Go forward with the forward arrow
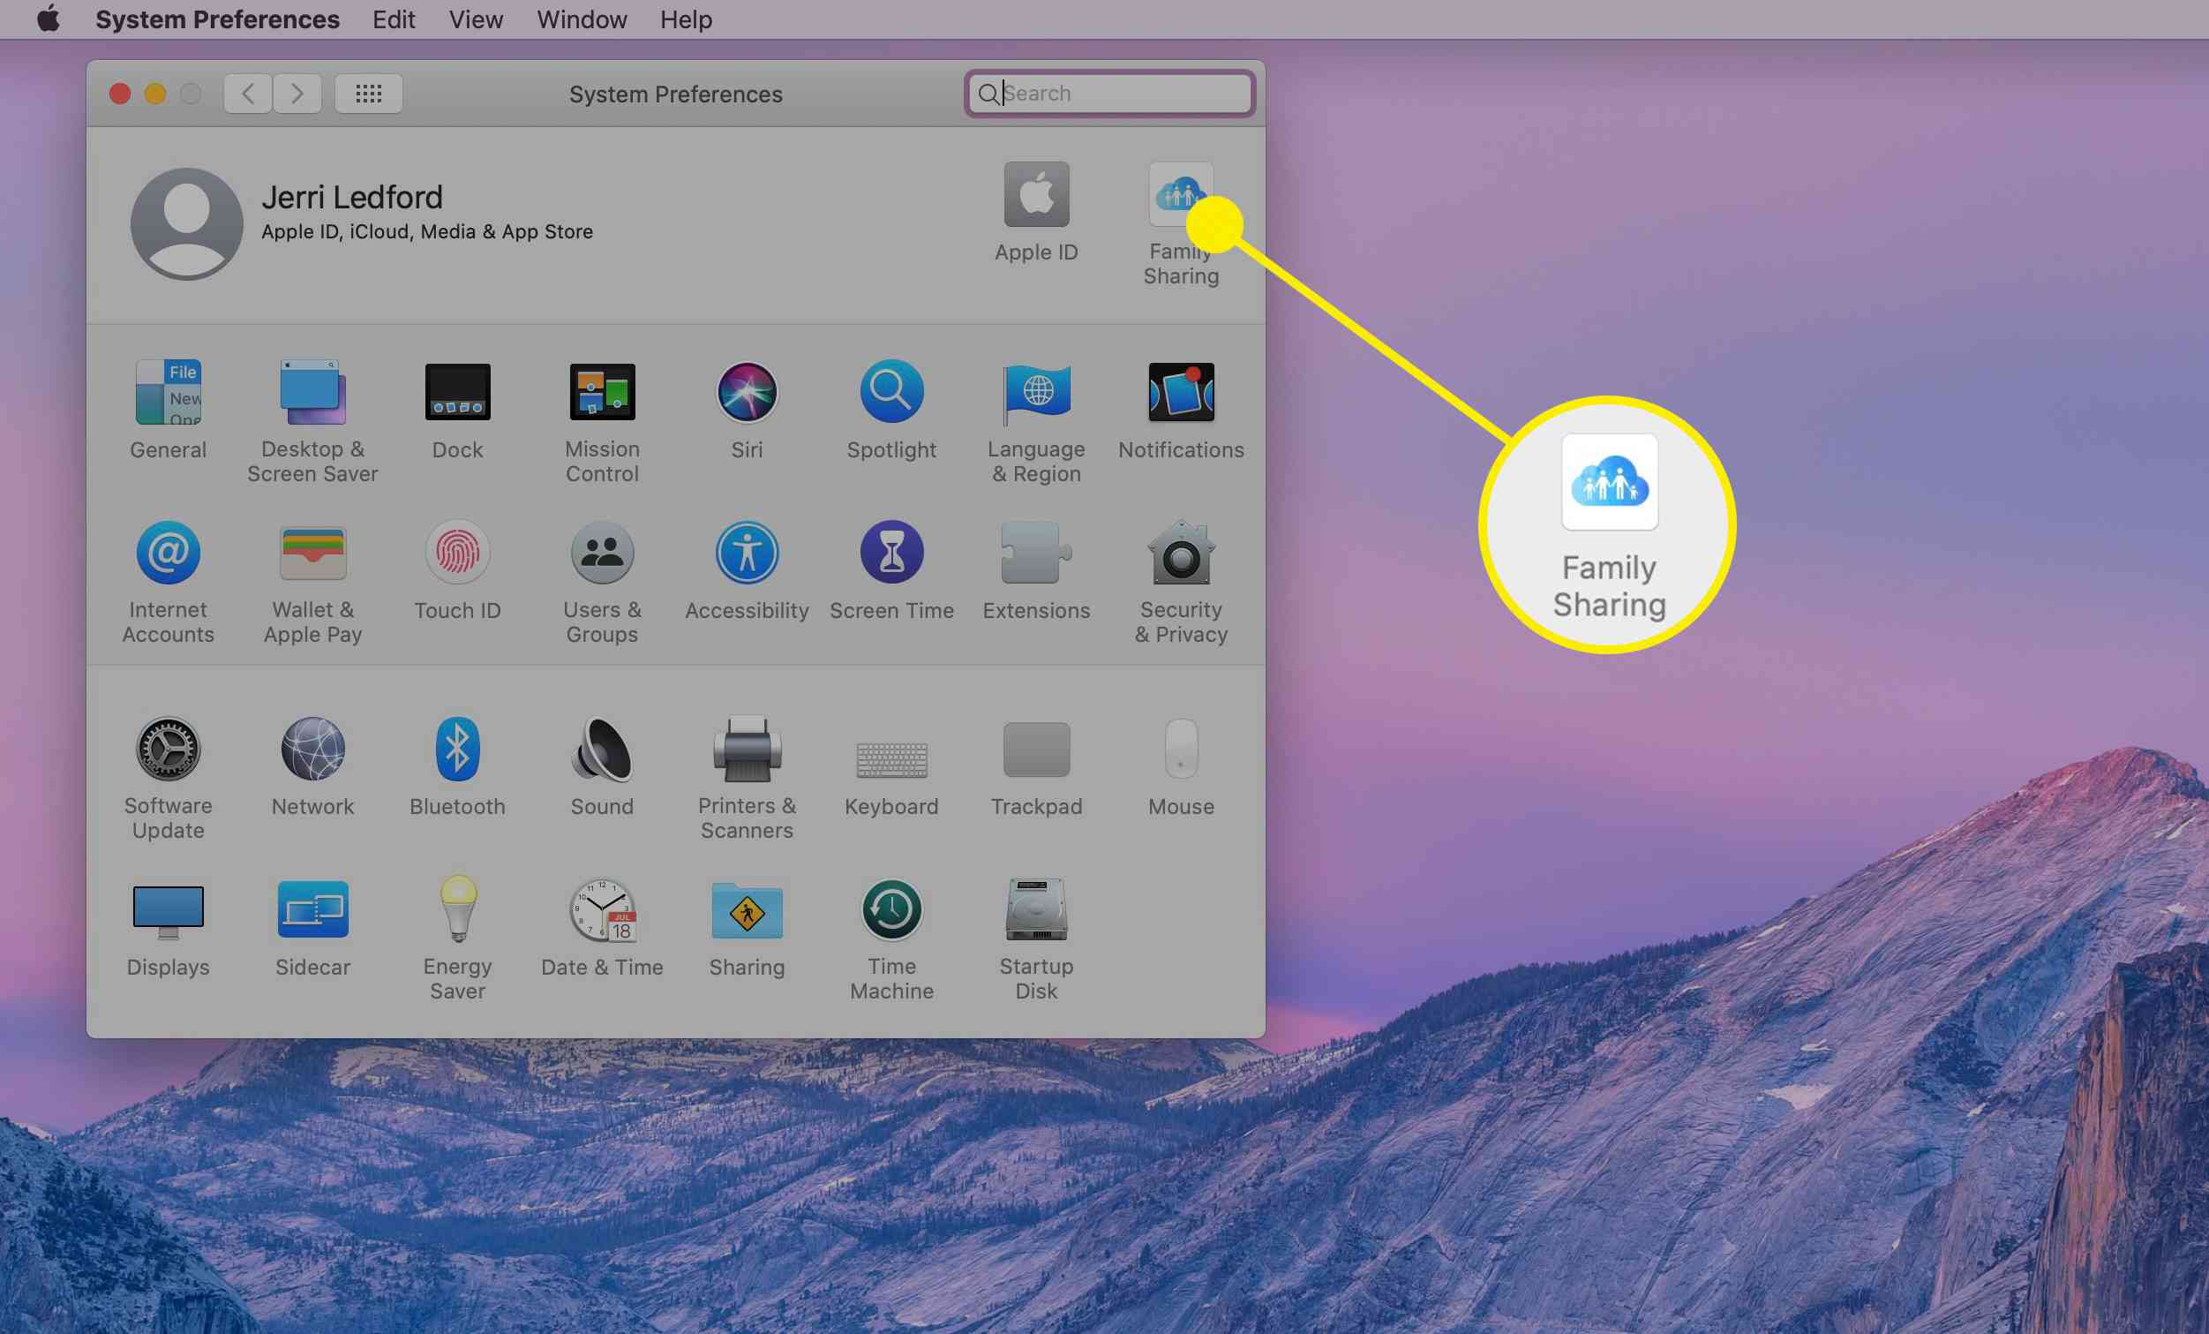The height and width of the screenshot is (1334, 2209). click(297, 94)
